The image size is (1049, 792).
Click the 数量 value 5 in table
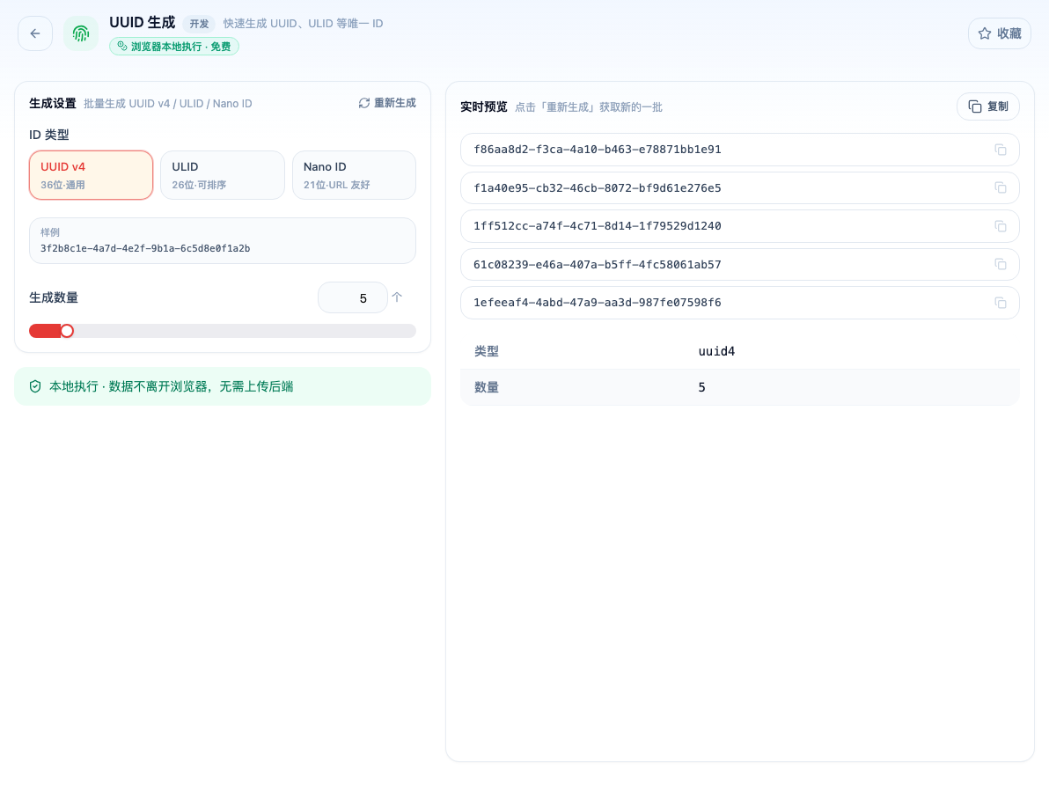701,387
